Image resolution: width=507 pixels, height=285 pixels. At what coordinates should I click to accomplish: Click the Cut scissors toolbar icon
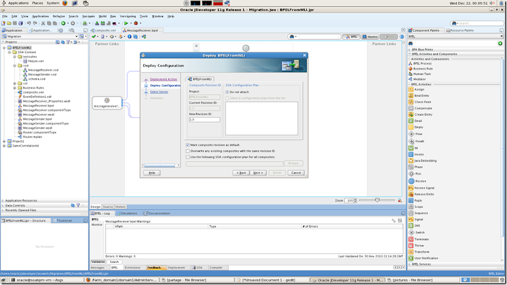point(43,23)
